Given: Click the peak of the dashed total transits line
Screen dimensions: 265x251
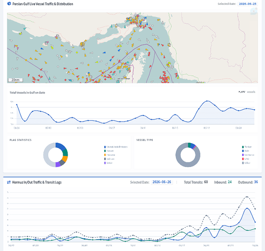Looking at the screenshot, I should (247, 197).
